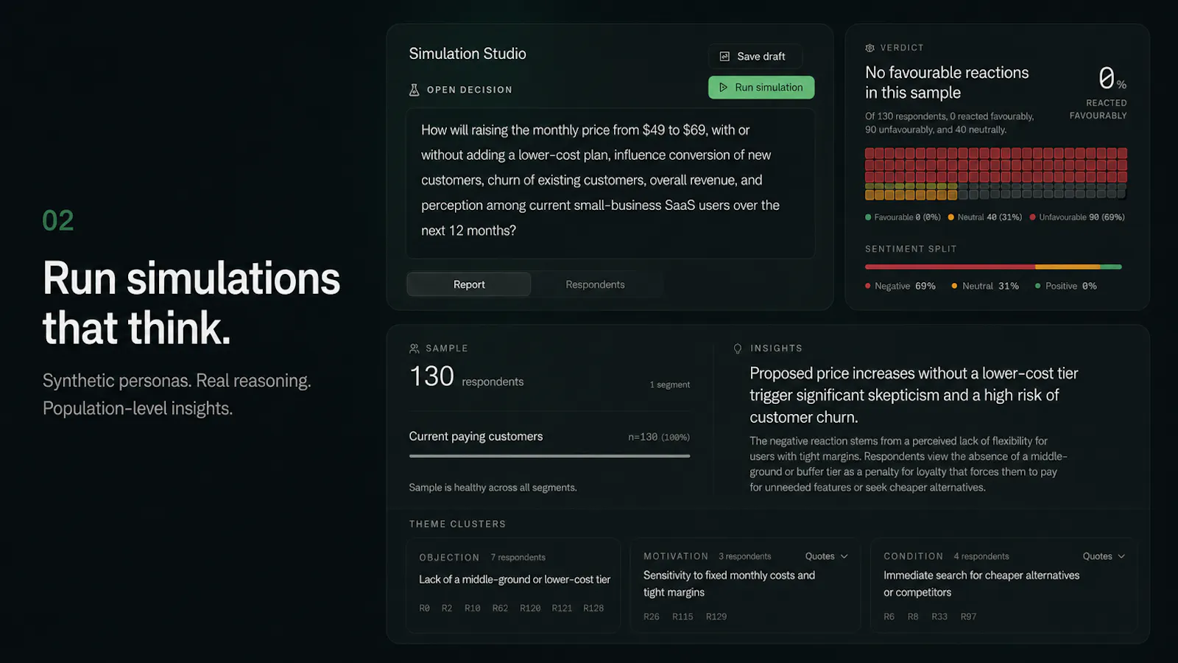The width and height of the screenshot is (1178, 663).
Task: Click the Verdict header icon
Action: (x=870, y=48)
